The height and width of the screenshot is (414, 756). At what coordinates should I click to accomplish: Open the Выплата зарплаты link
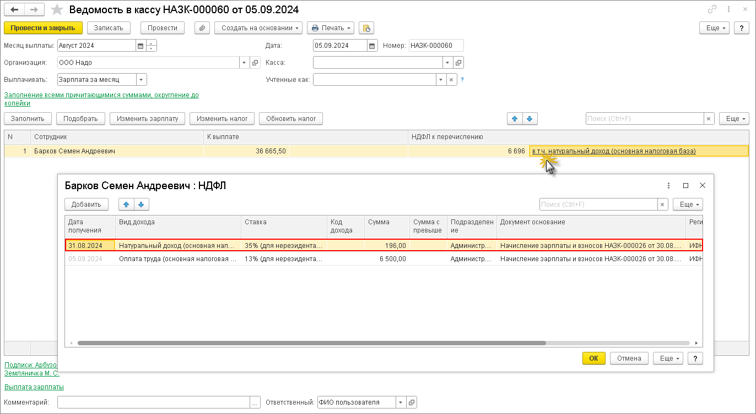click(34, 387)
